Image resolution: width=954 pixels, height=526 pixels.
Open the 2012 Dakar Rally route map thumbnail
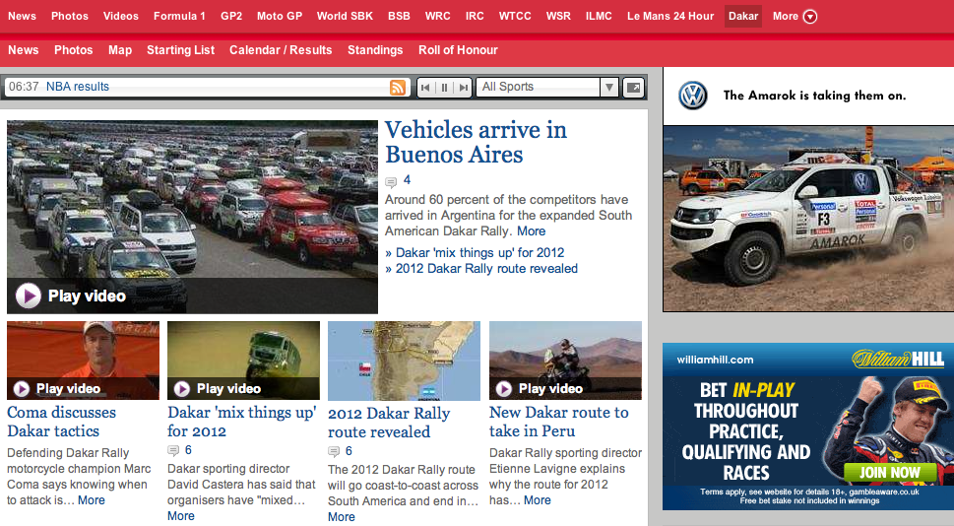(404, 361)
